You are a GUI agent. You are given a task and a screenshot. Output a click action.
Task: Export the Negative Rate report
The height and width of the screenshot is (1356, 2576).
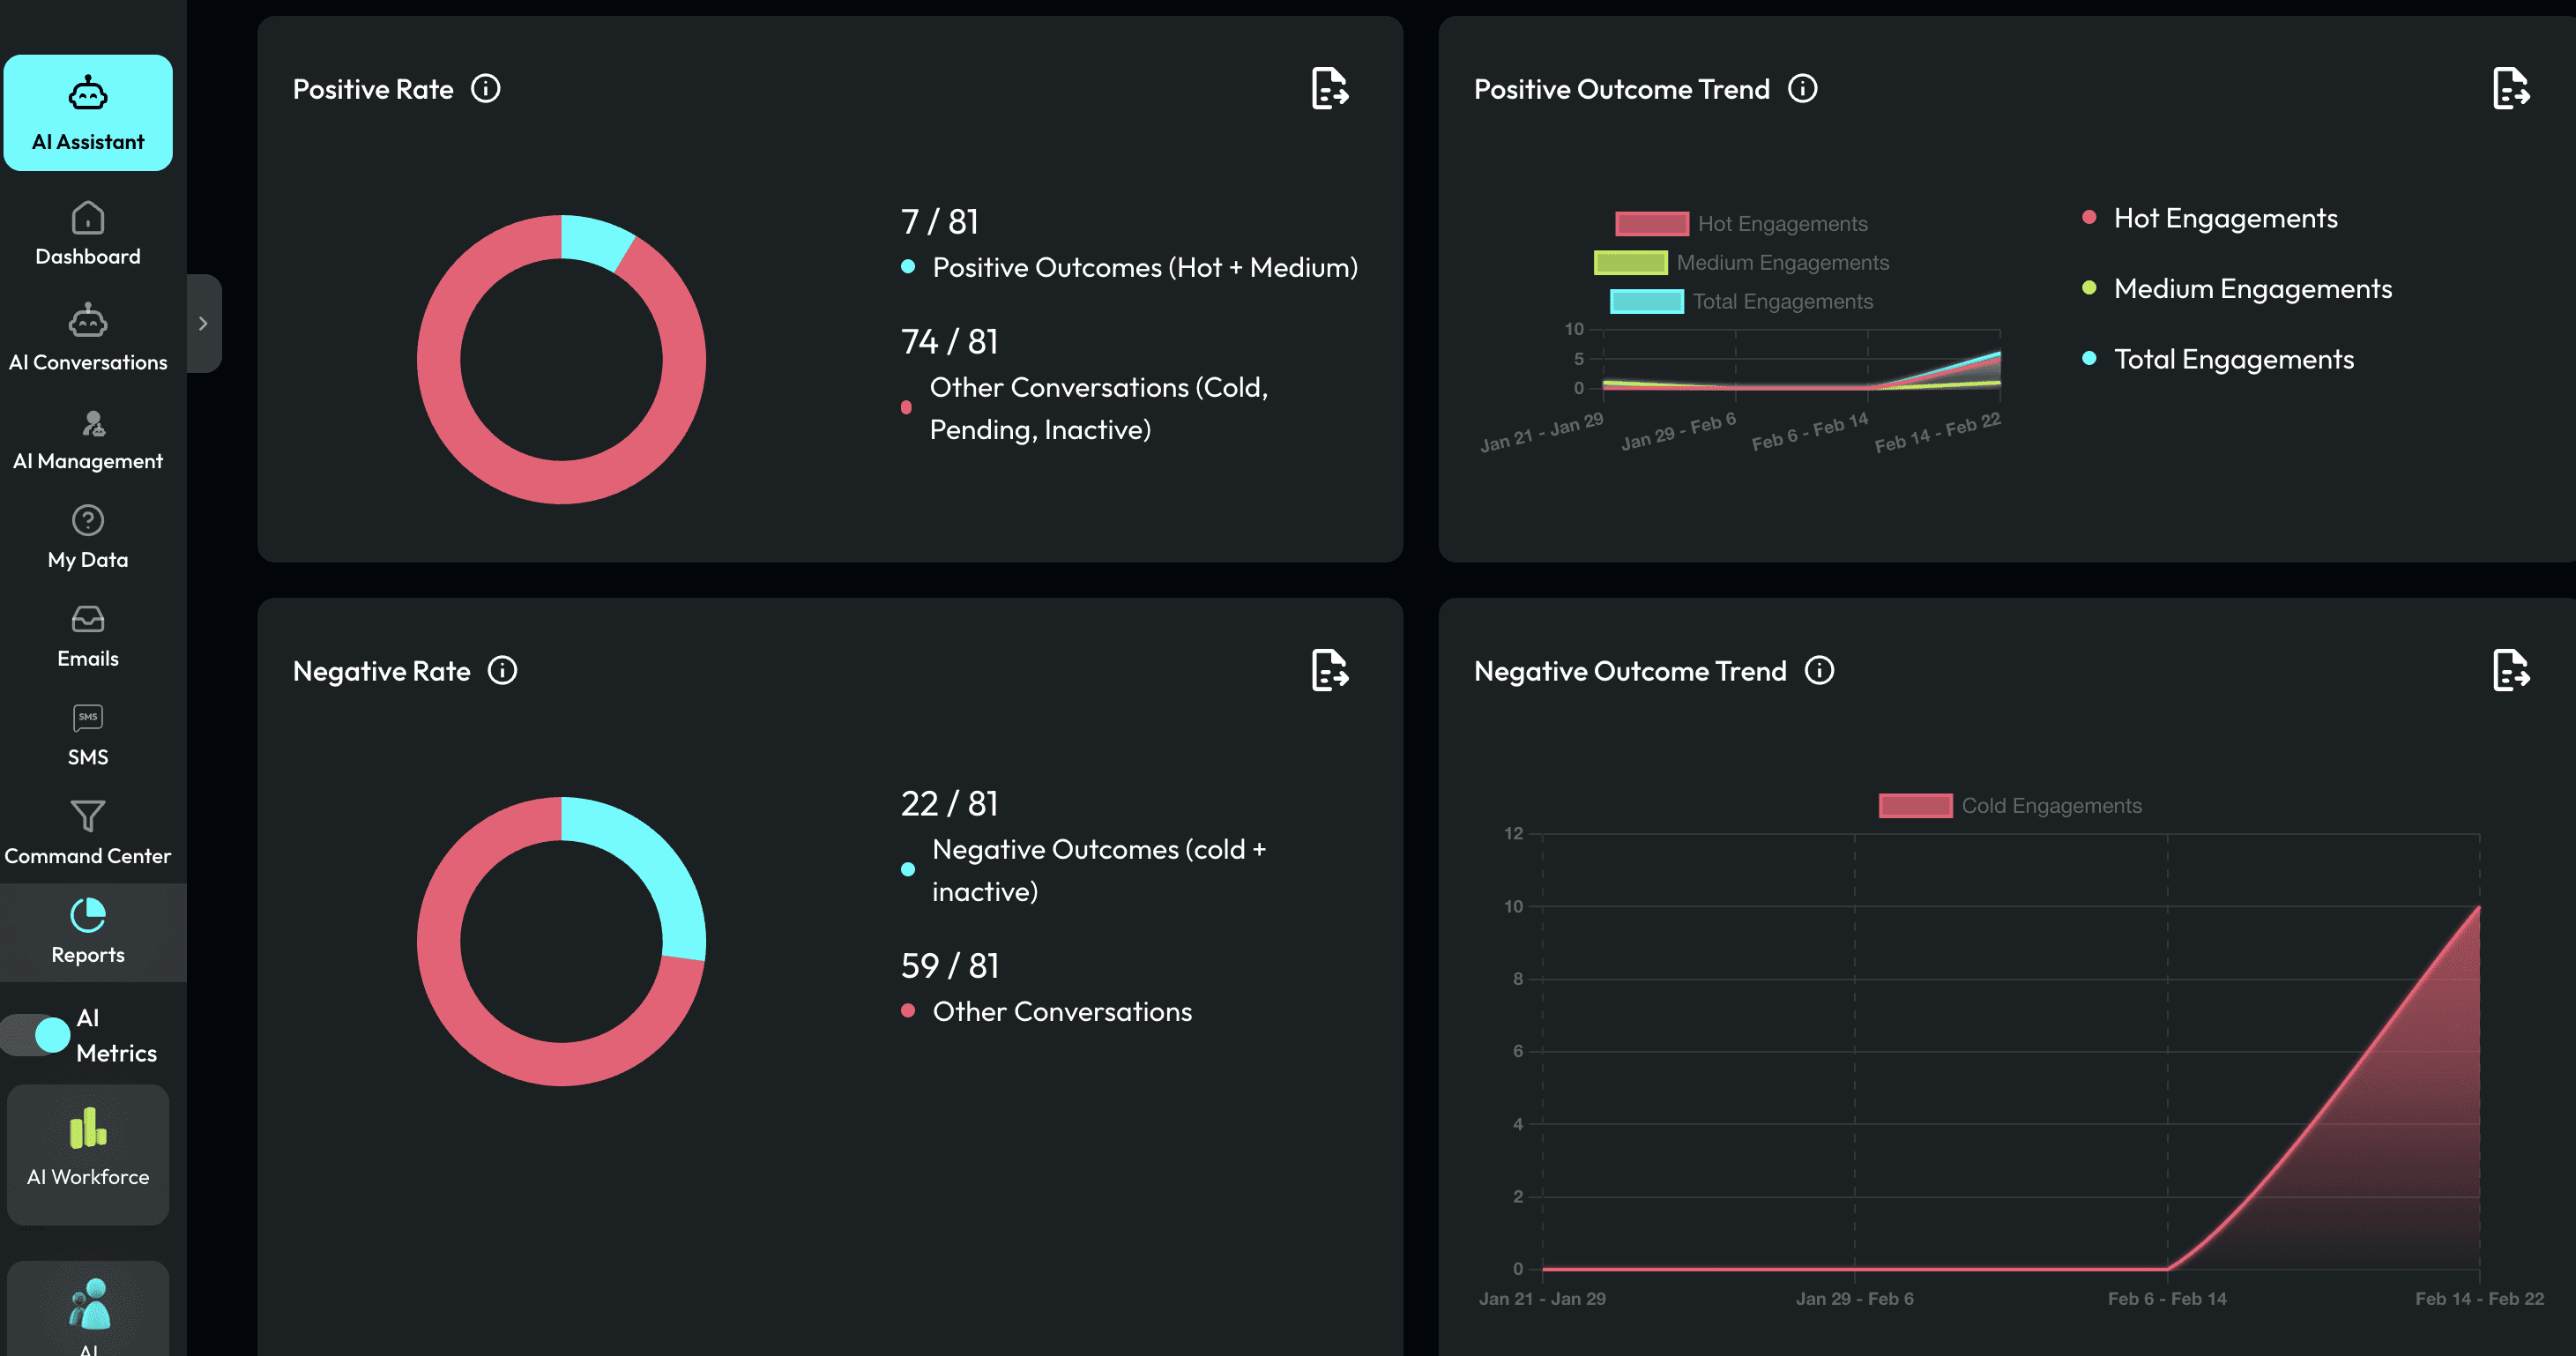pyautogui.click(x=1329, y=670)
